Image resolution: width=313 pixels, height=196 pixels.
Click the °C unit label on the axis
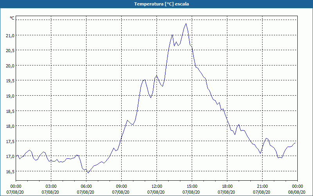12,18
